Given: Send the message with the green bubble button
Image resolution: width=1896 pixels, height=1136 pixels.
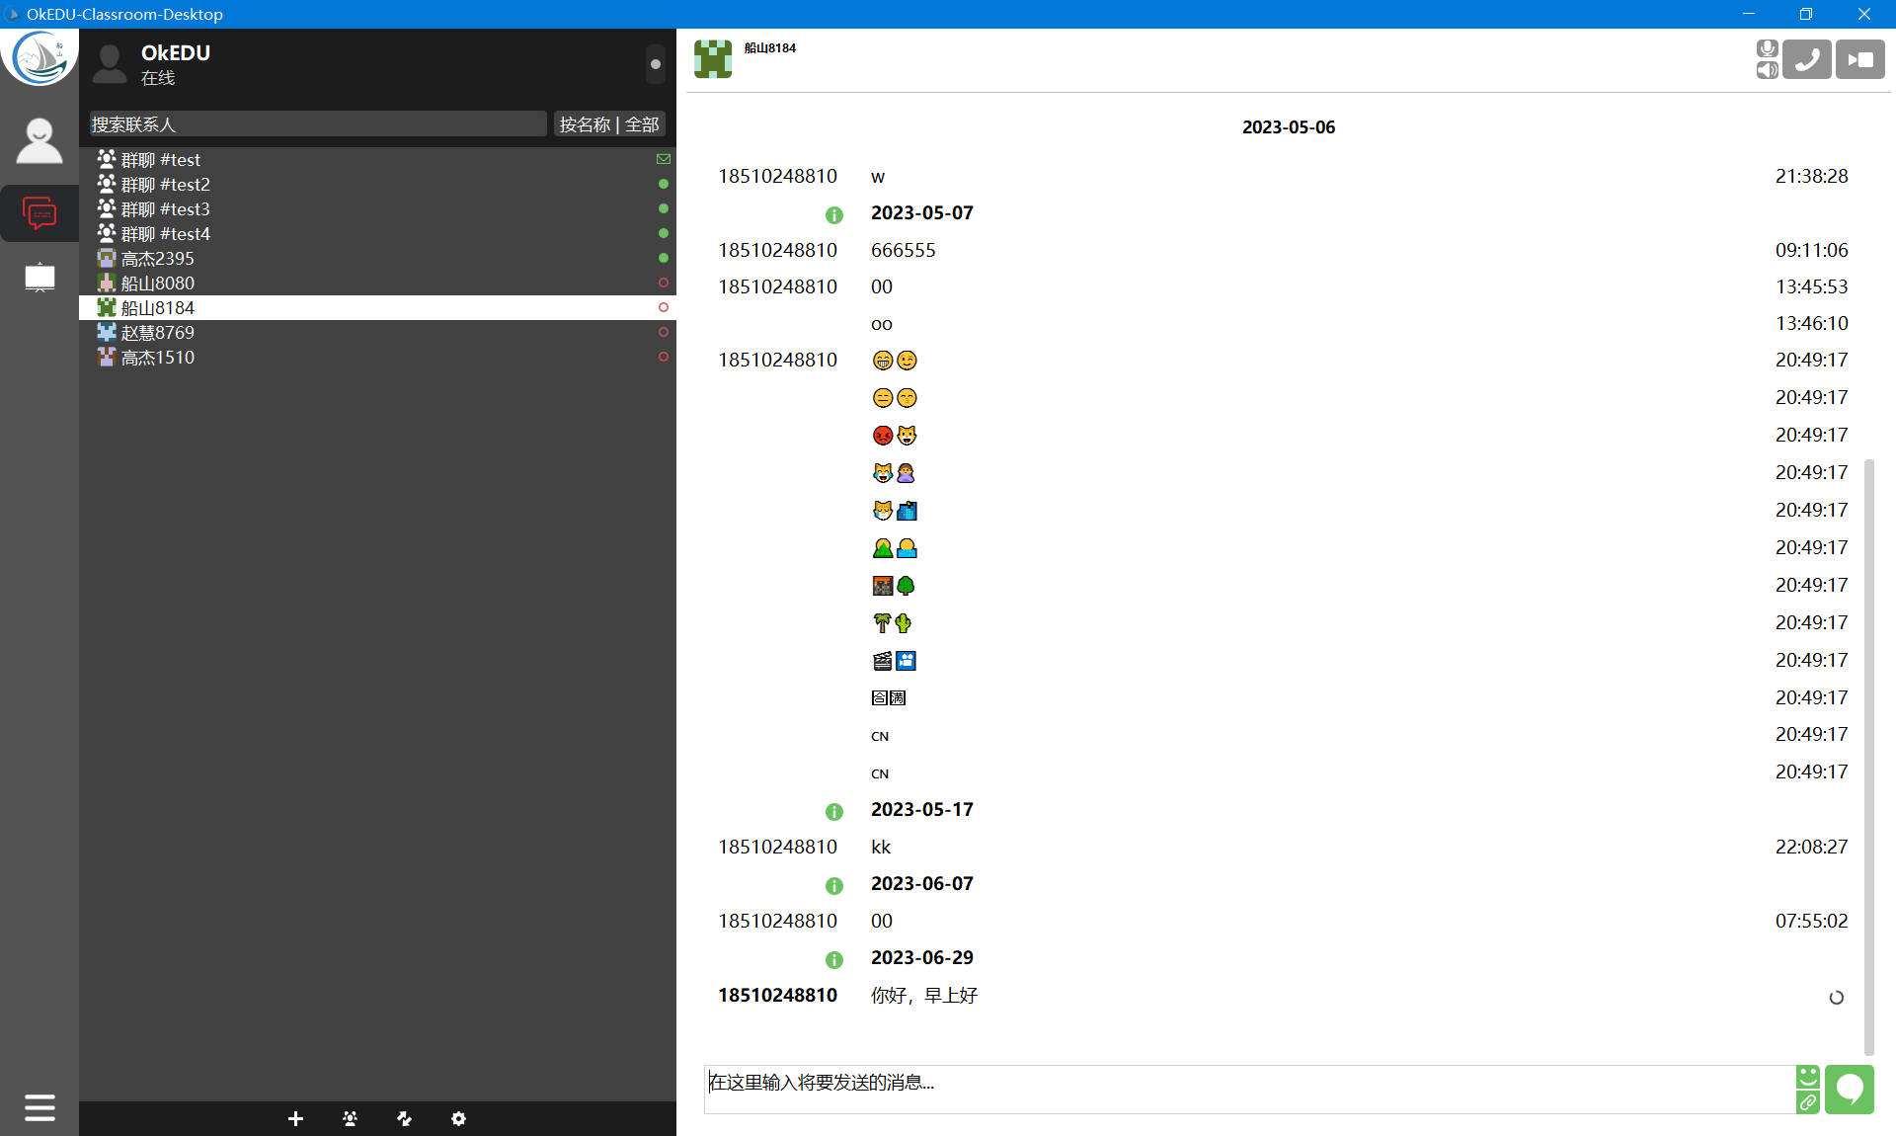Looking at the screenshot, I should pyautogui.click(x=1849, y=1090).
